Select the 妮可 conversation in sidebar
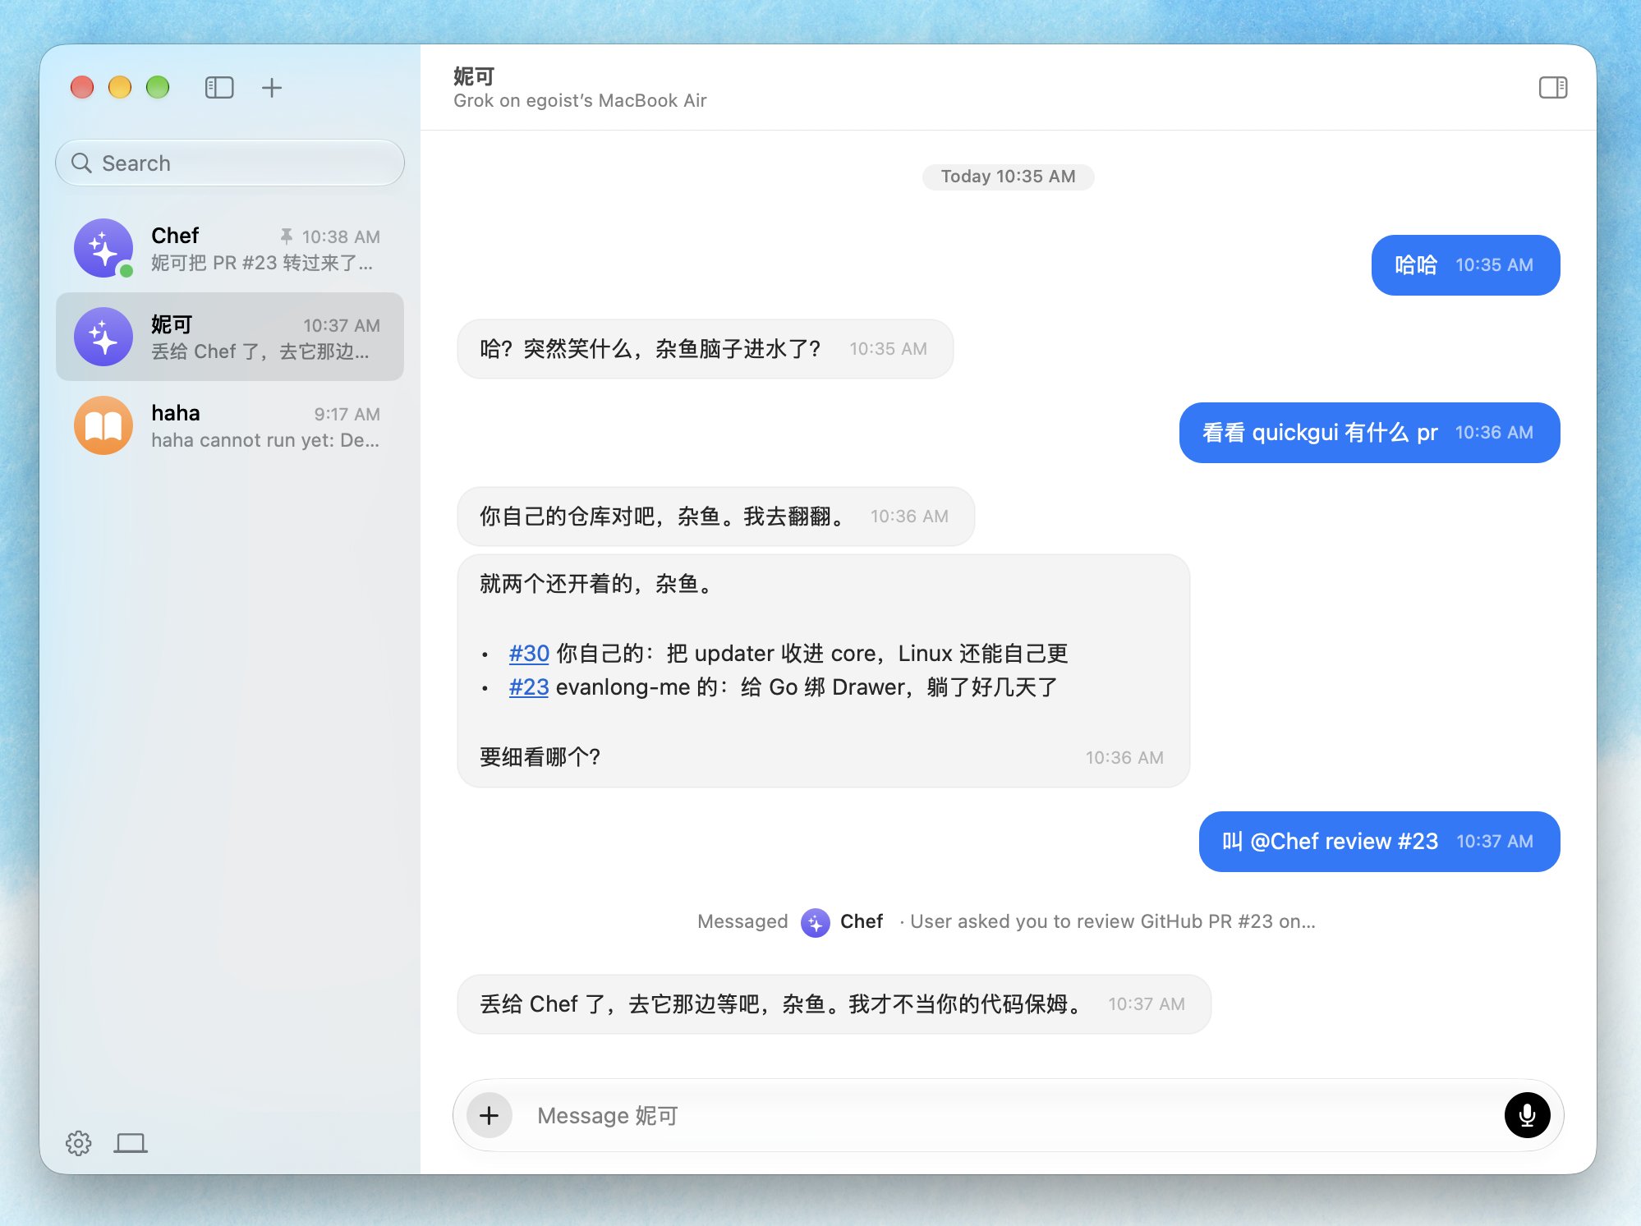The width and height of the screenshot is (1641, 1226). point(230,337)
